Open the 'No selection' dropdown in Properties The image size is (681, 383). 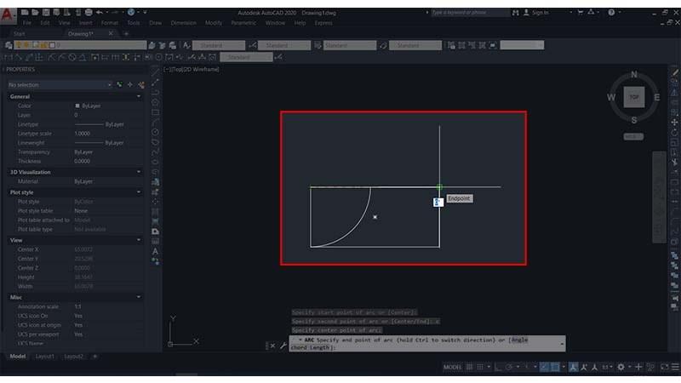pyautogui.click(x=60, y=84)
